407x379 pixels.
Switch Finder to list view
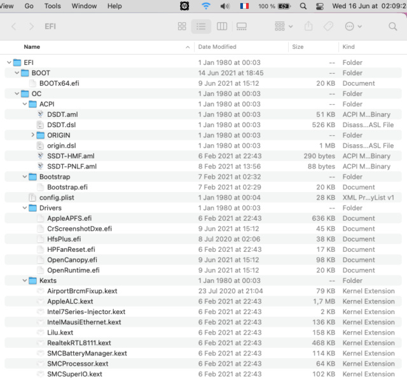tap(201, 26)
